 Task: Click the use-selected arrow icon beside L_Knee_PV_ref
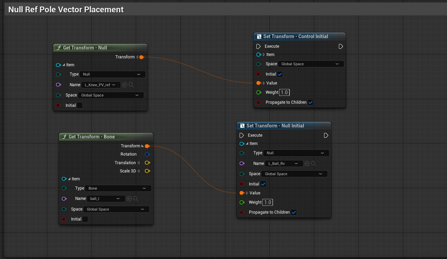pyautogui.click(x=125, y=85)
